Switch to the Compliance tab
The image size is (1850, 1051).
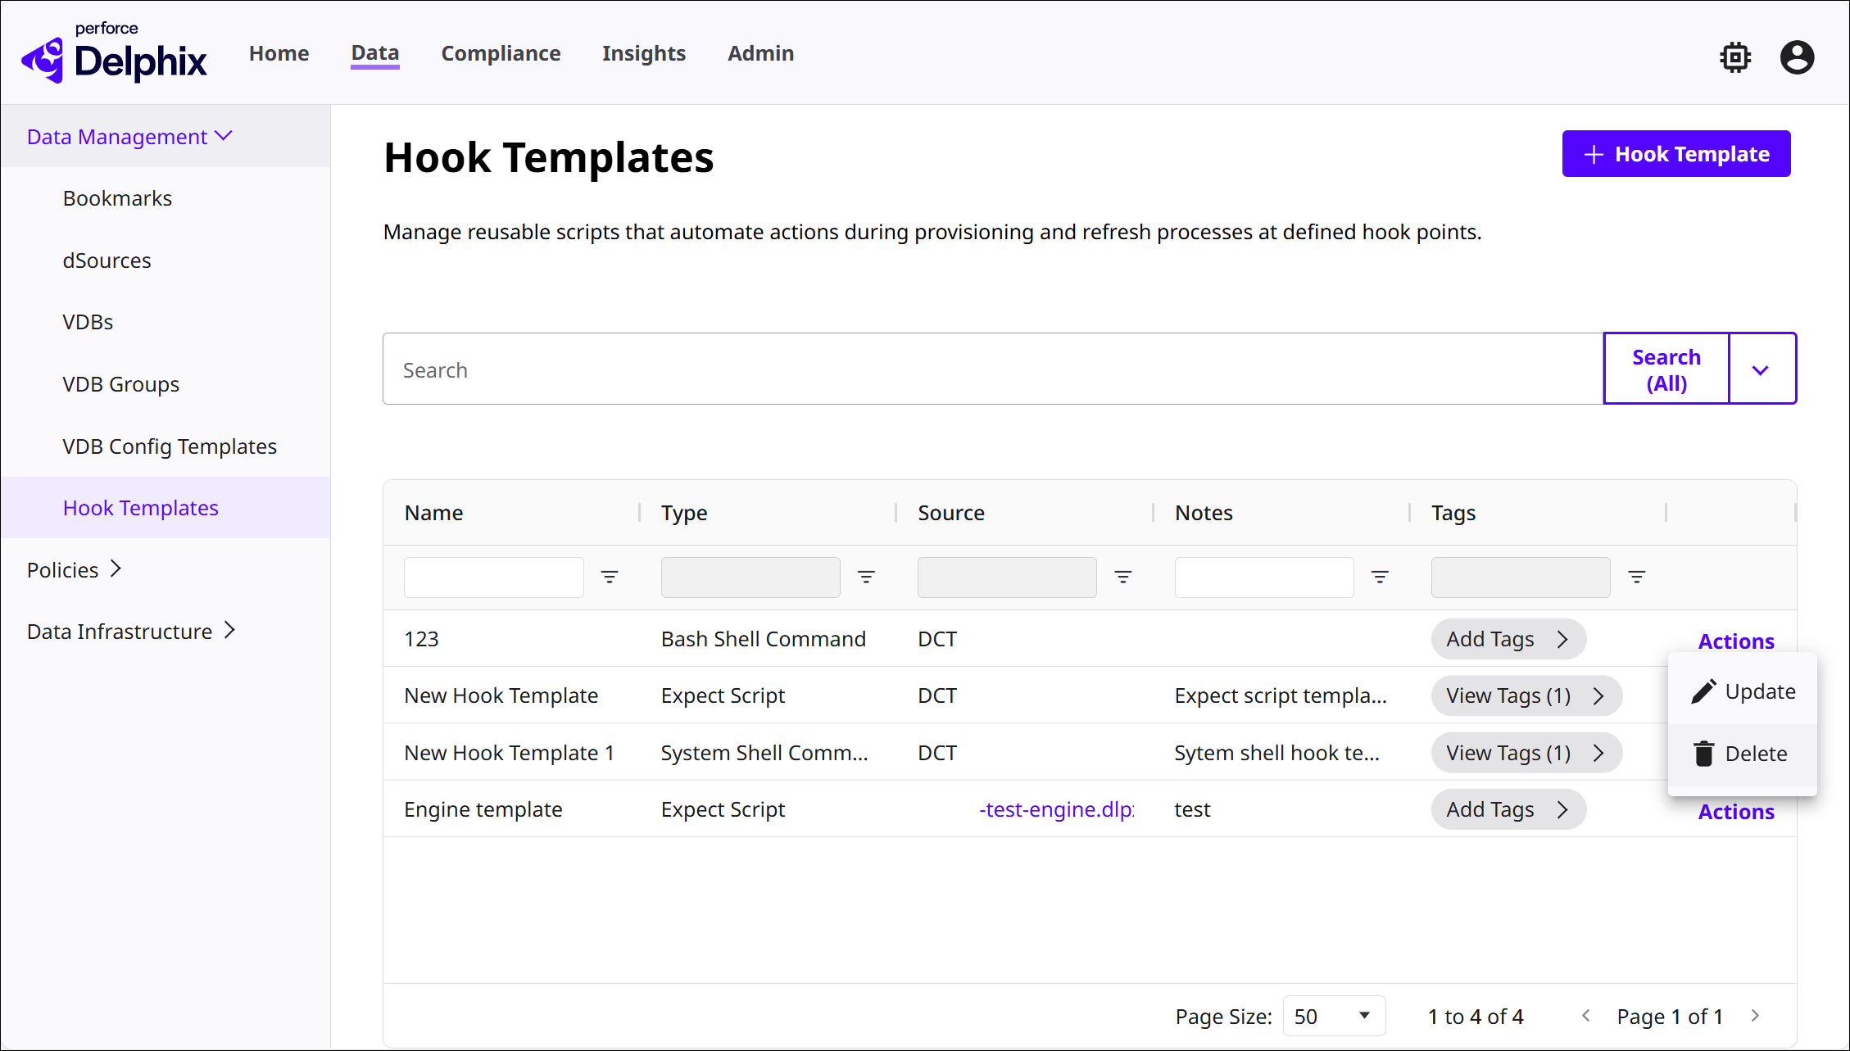click(501, 53)
